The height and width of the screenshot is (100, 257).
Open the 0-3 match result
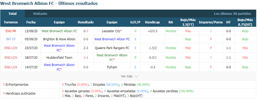point(86,31)
